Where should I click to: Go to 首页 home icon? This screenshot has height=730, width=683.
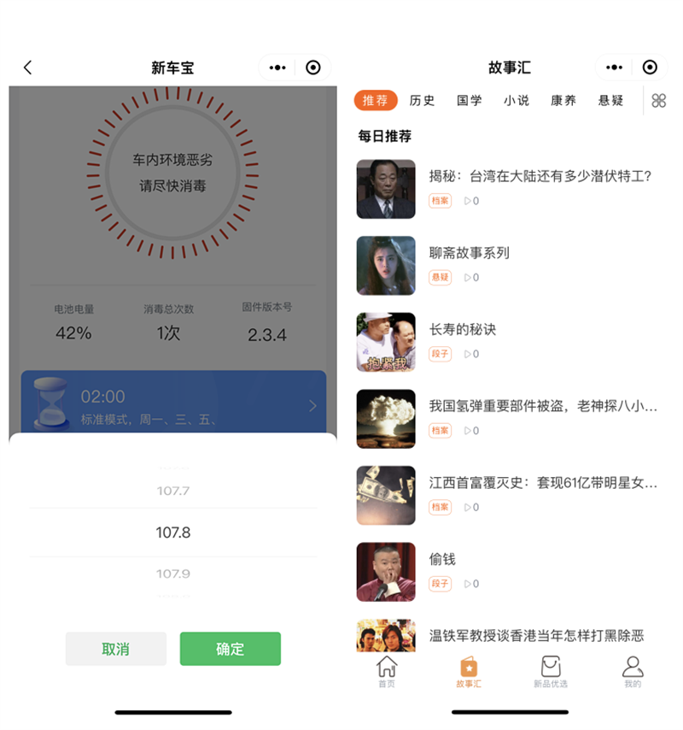(387, 667)
